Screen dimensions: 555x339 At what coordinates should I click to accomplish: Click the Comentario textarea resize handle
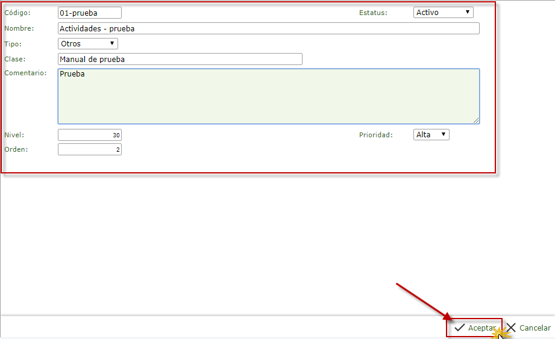(x=476, y=120)
